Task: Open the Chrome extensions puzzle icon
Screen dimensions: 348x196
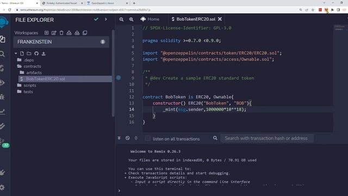Action: 332,10
